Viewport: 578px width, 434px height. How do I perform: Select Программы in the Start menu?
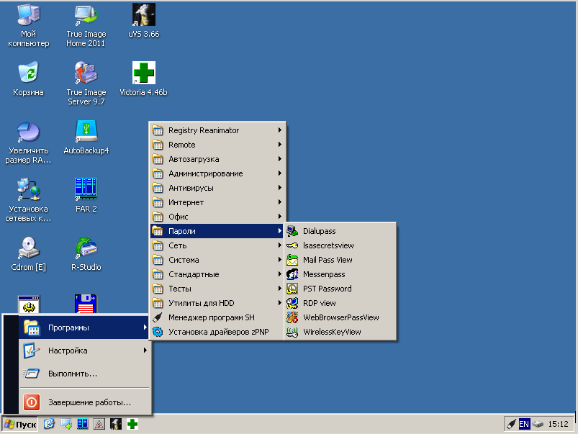click(84, 327)
